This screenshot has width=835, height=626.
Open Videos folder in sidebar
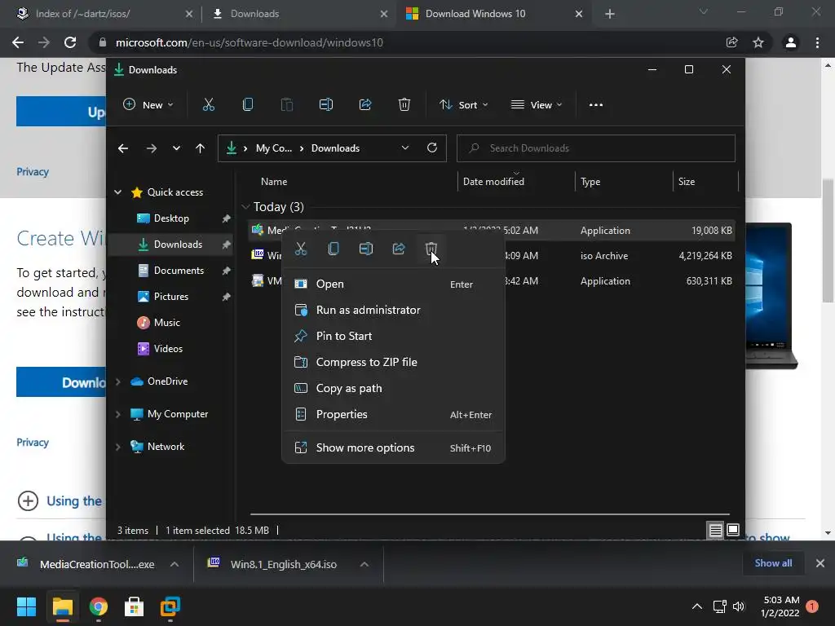pos(168,349)
